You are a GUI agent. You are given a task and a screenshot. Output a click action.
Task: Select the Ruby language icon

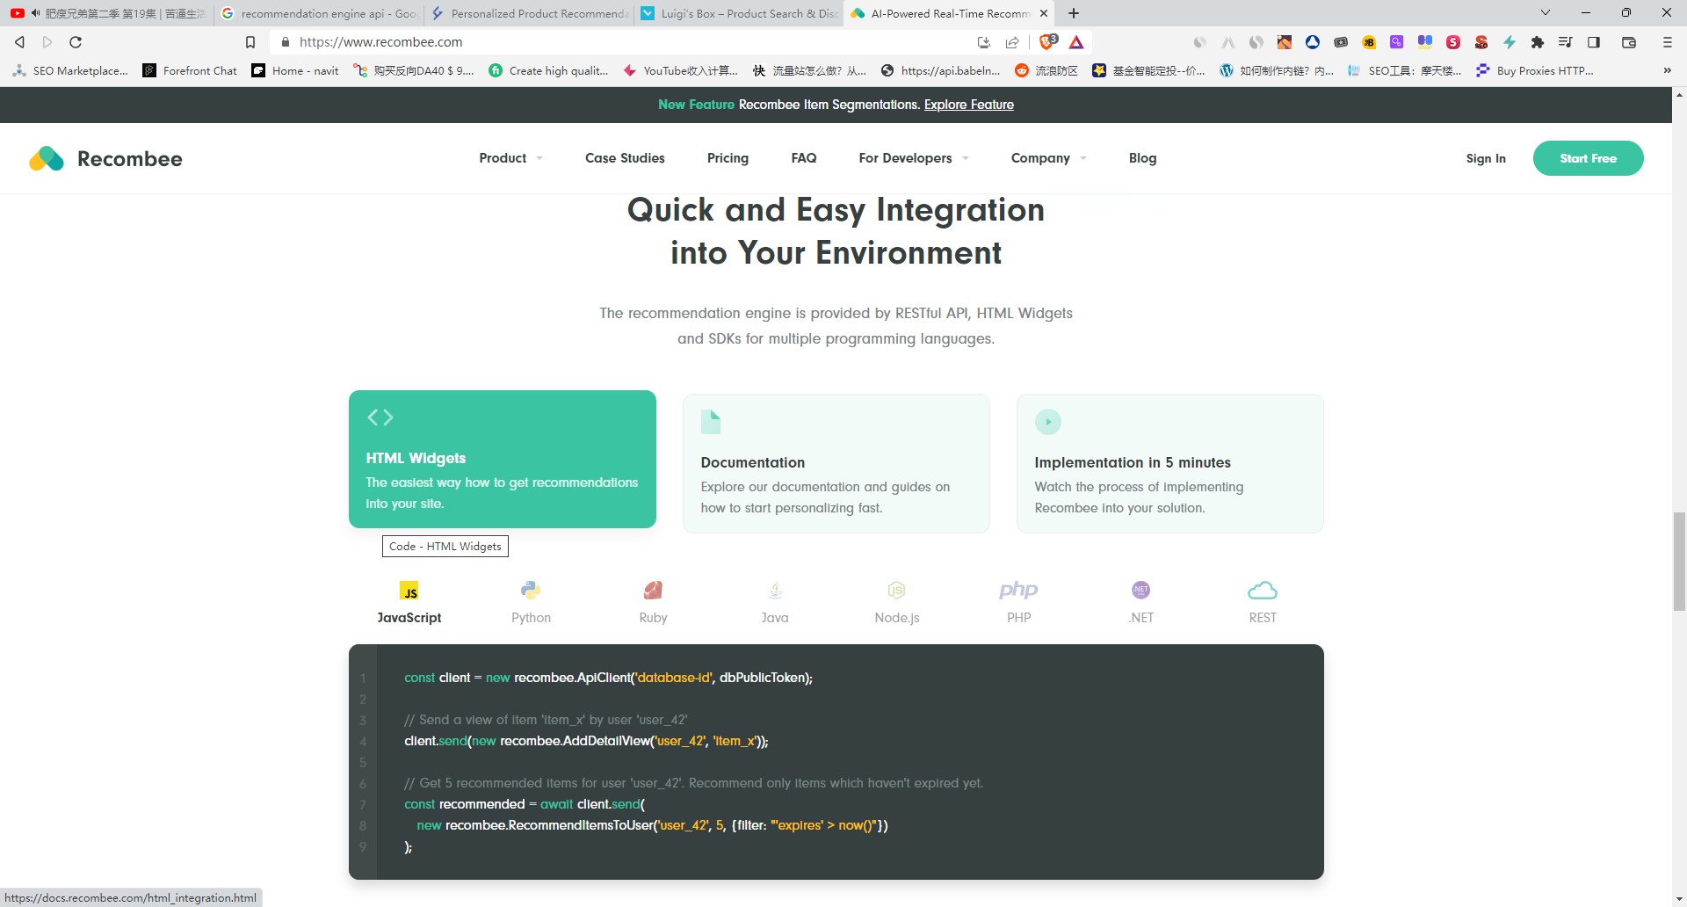[x=653, y=591]
